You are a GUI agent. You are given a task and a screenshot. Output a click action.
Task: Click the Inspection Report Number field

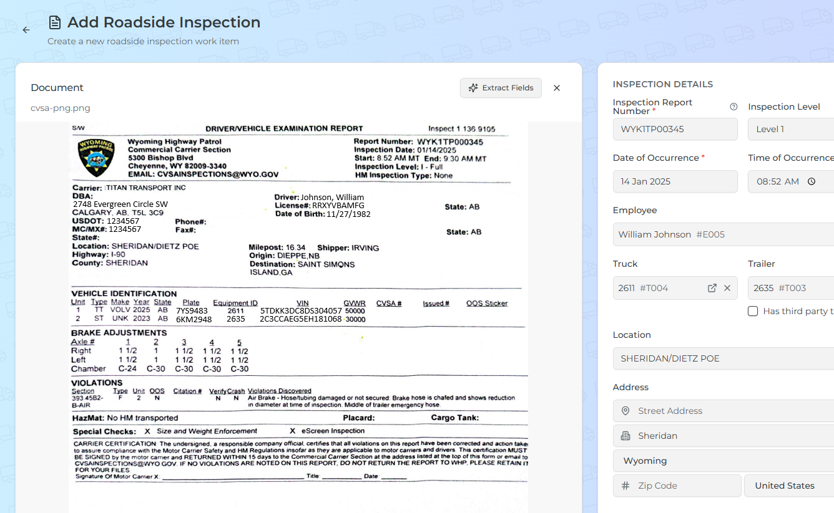(675, 129)
